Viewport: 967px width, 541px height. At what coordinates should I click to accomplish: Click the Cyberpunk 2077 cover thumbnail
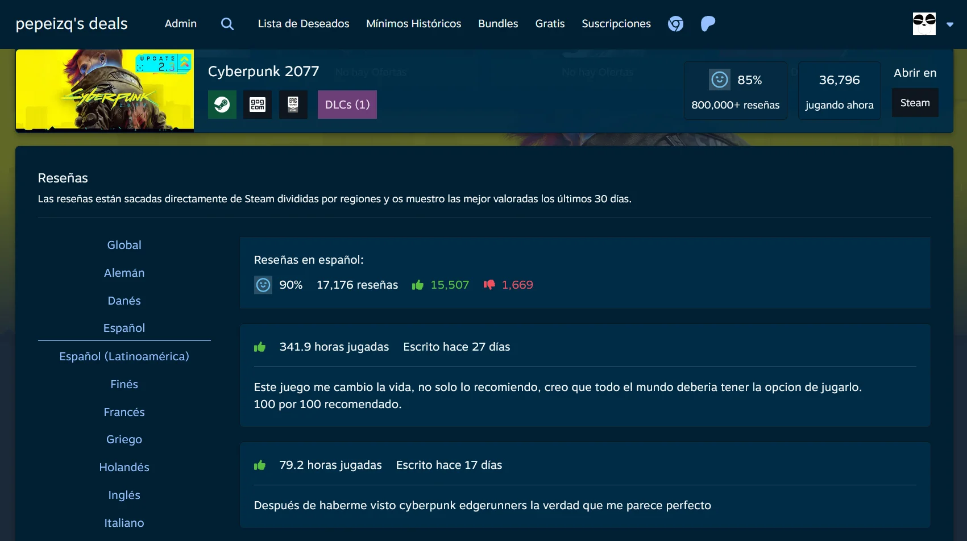(105, 90)
